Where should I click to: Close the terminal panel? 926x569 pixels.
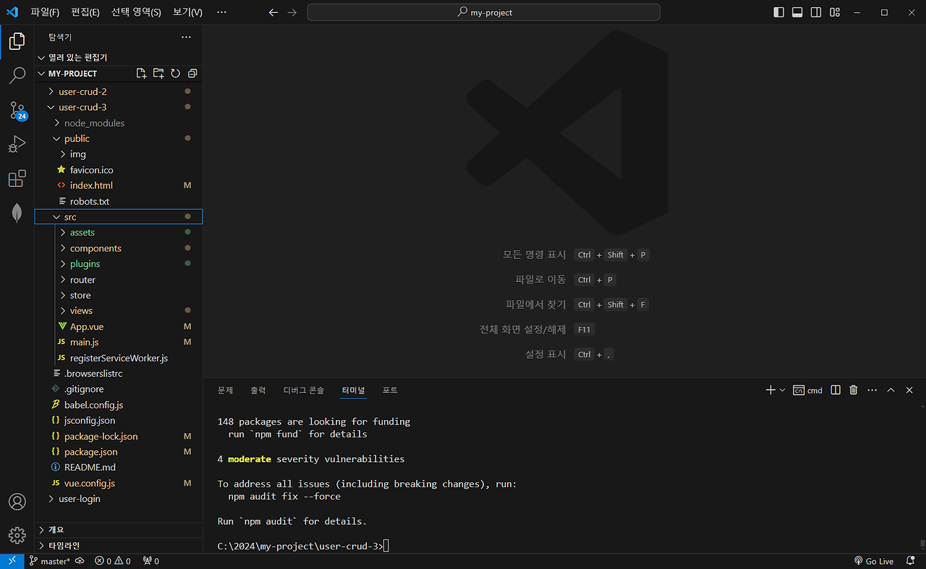tap(909, 390)
